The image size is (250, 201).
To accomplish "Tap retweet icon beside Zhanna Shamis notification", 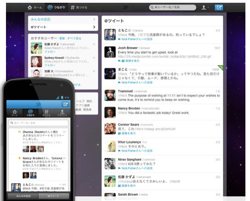I will tap(19, 132).
